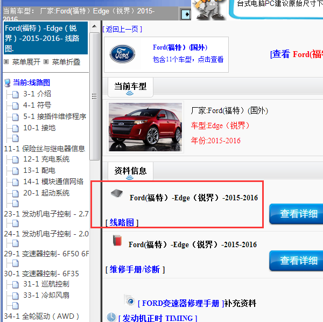The image size is (323, 322).
Task: Click the arrow button next to current model header
Action: point(186,15)
